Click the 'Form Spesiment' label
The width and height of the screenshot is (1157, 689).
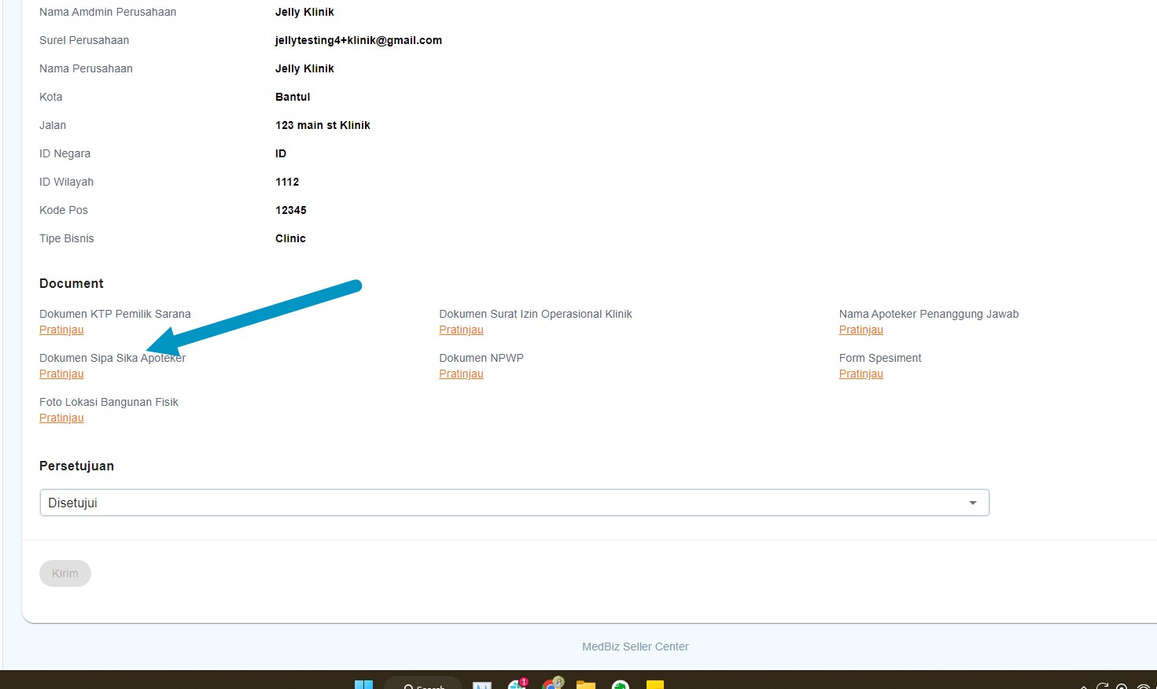click(880, 358)
